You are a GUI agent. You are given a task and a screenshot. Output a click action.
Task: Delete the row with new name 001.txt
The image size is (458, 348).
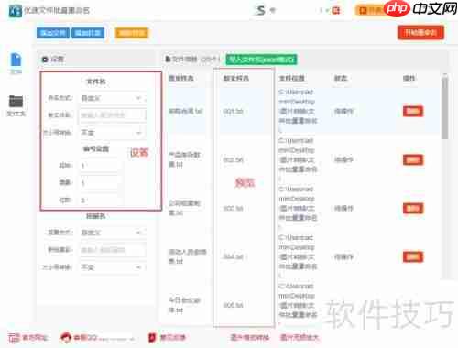pos(413,111)
